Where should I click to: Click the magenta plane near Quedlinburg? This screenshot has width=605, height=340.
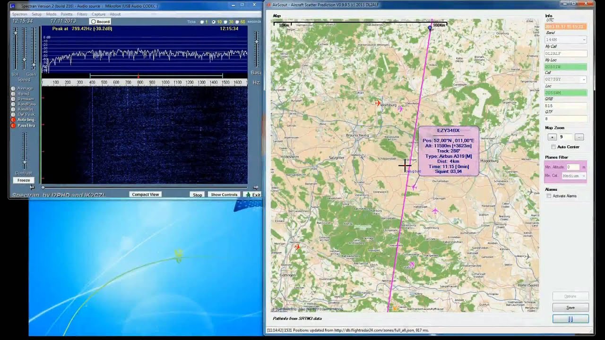tap(435, 211)
